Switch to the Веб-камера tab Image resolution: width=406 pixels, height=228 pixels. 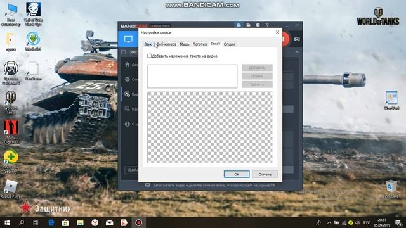point(166,44)
